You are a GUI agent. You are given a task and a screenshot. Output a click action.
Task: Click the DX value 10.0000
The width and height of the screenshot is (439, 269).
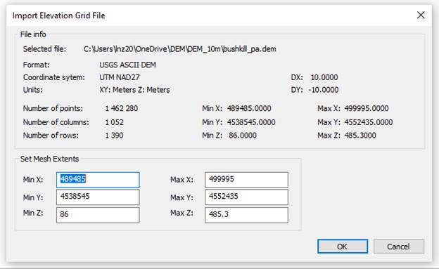(x=324, y=77)
